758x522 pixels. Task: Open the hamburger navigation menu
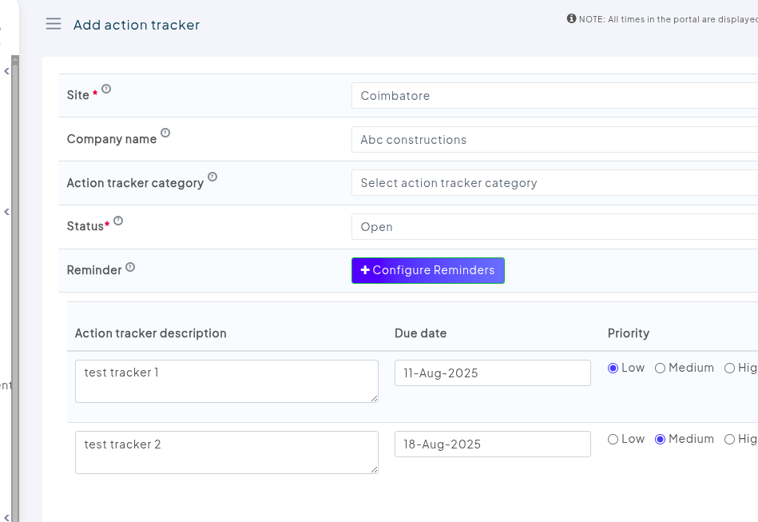[x=54, y=24]
